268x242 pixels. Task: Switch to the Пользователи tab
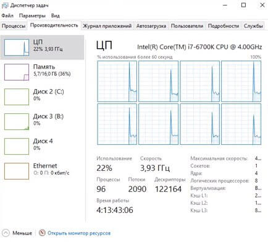point(187,26)
